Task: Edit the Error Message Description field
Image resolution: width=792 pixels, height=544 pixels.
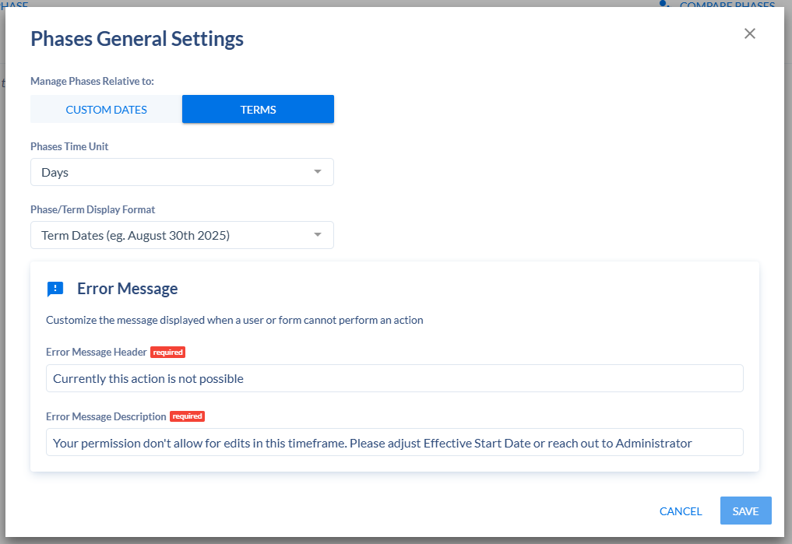Action: tap(395, 443)
